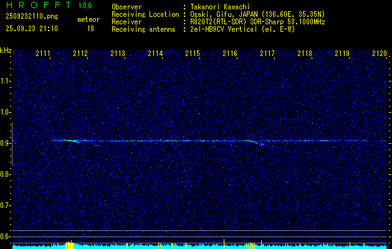Click the Receiving Location label
Image resolution: width=392 pixels, height=249 pixels.
(x=145, y=14)
